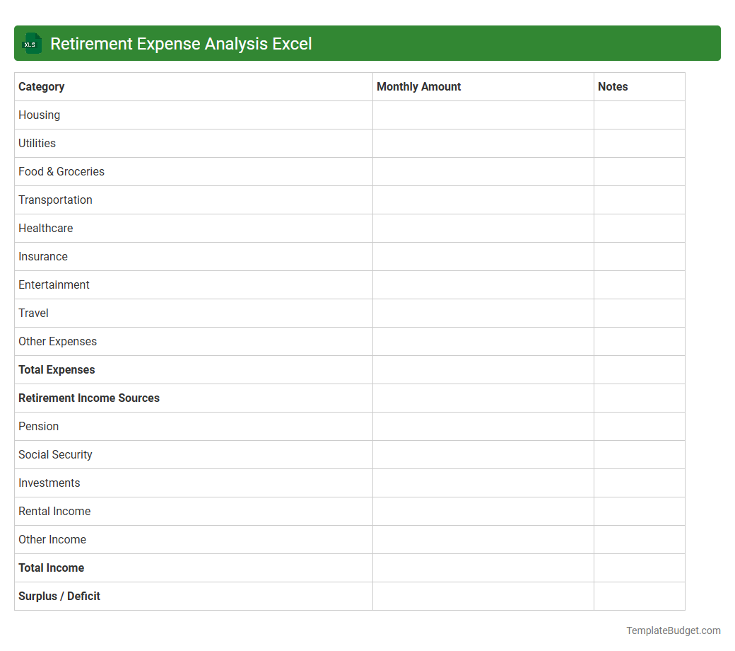This screenshot has width=735, height=651.
Task: Click the Pension category cell
Action: 38,426
